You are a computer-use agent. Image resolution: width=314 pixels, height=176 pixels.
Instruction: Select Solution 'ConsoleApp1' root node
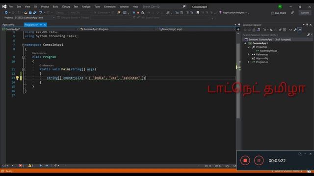pos(269,40)
